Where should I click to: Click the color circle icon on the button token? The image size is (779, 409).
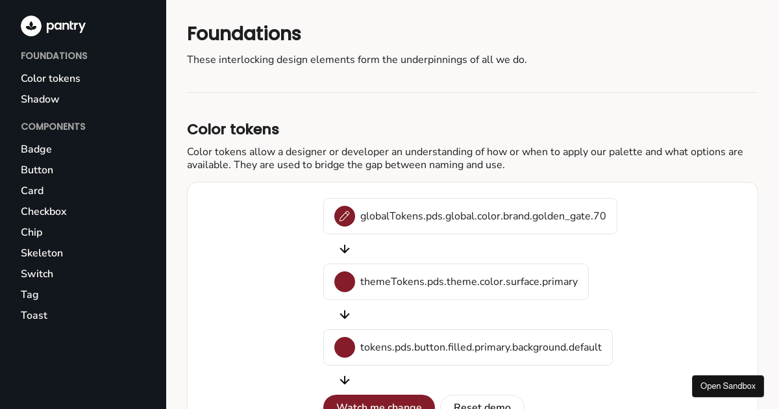tap(345, 347)
